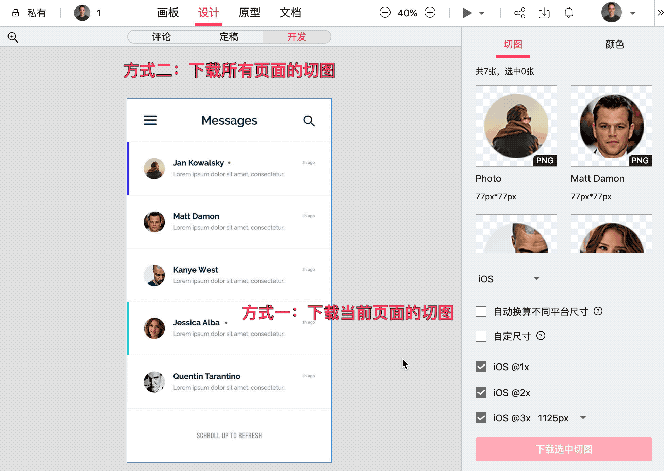
Task: Click 下载选中切图 button
Action: click(564, 449)
